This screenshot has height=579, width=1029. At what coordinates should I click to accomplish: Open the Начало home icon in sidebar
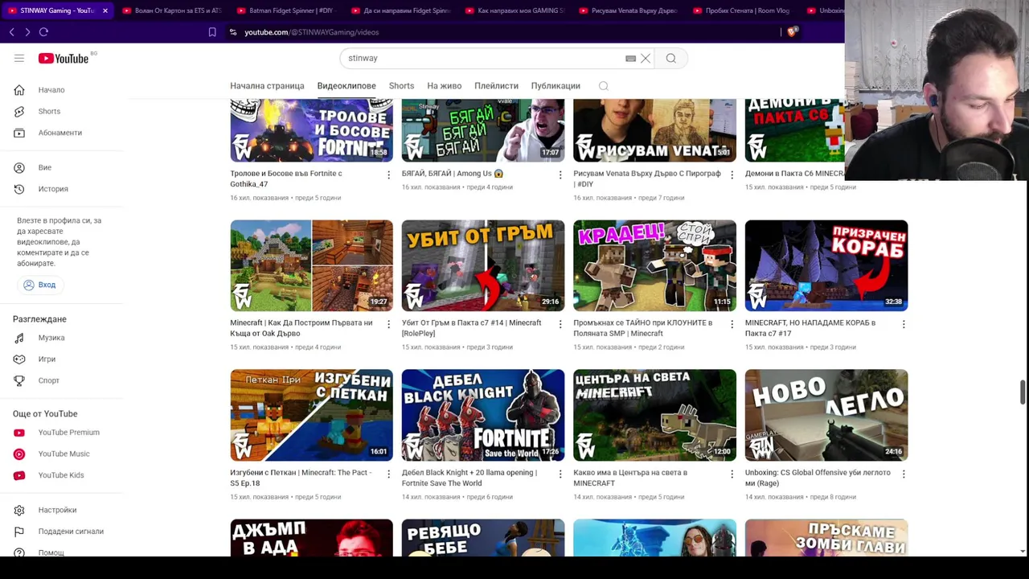pos(19,90)
